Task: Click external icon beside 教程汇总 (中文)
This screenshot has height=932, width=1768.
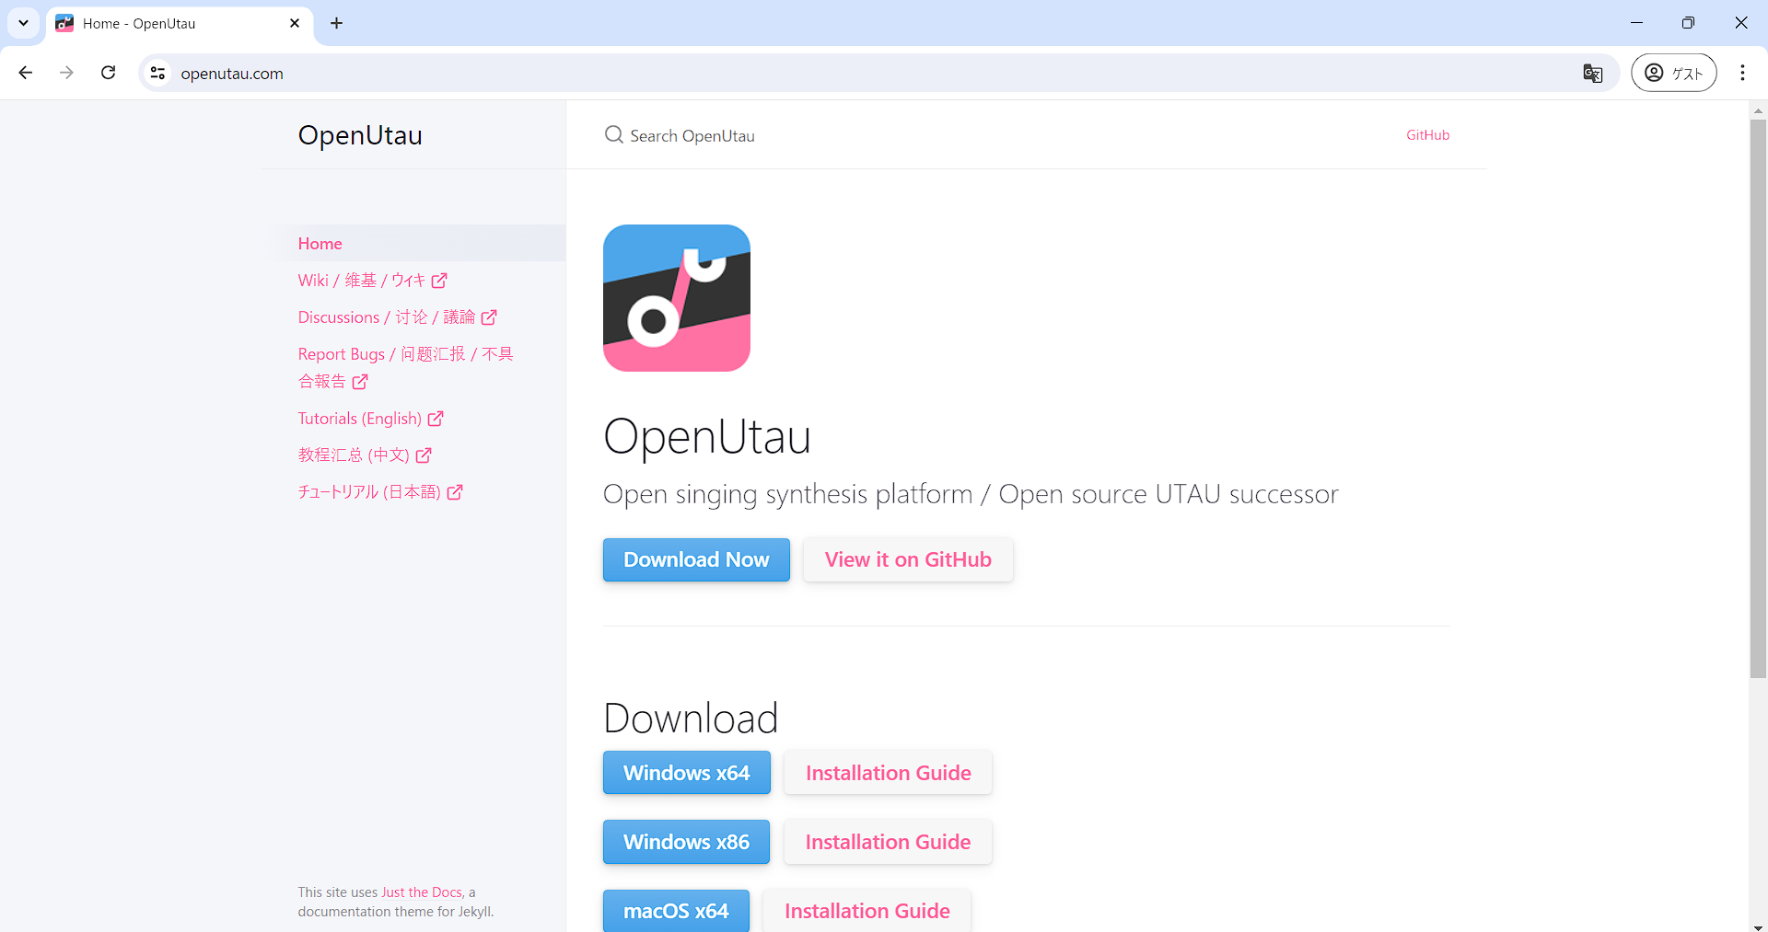Action: point(424,455)
